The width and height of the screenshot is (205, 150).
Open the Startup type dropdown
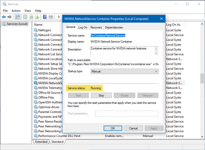(124, 71)
